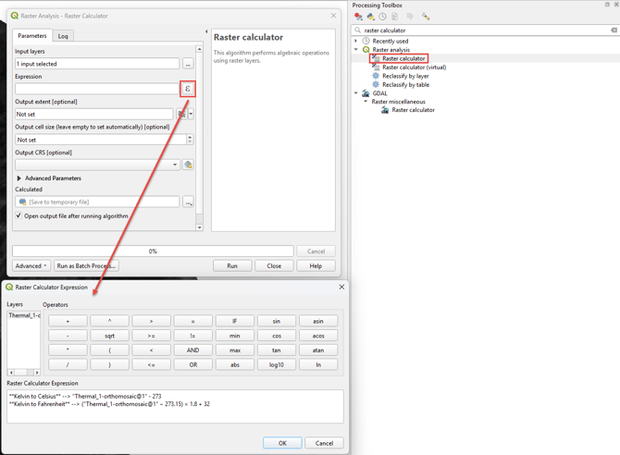This screenshot has height=455, width=620.
Task: Open the Output CRS combo box
Action: (x=97, y=165)
